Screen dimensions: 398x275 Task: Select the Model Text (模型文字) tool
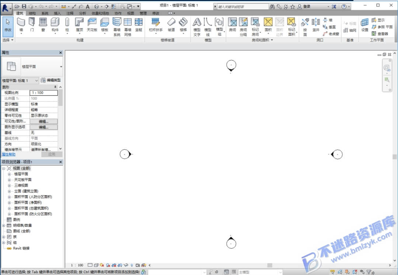(197, 27)
